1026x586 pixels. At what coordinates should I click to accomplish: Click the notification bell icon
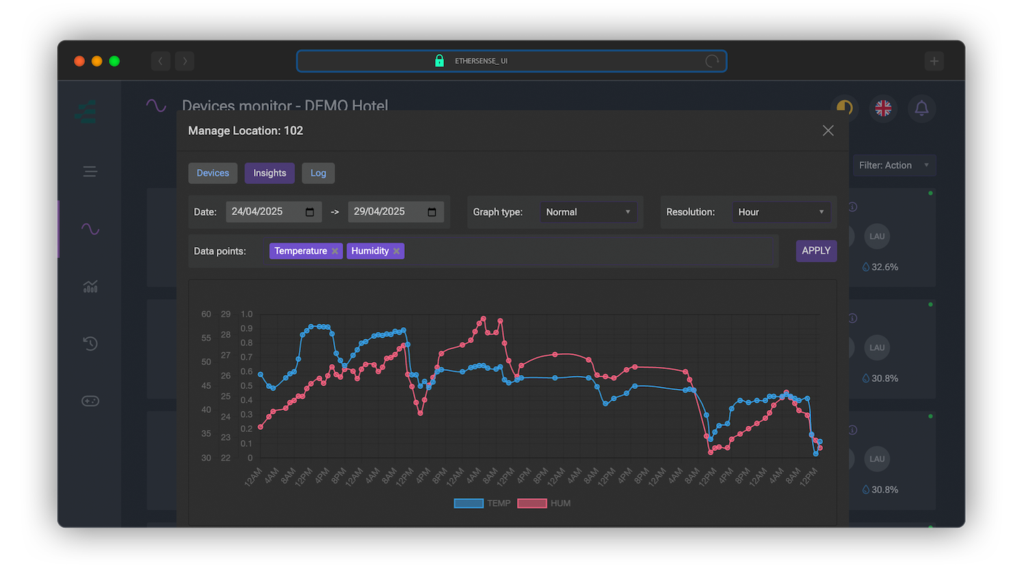tap(921, 108)
